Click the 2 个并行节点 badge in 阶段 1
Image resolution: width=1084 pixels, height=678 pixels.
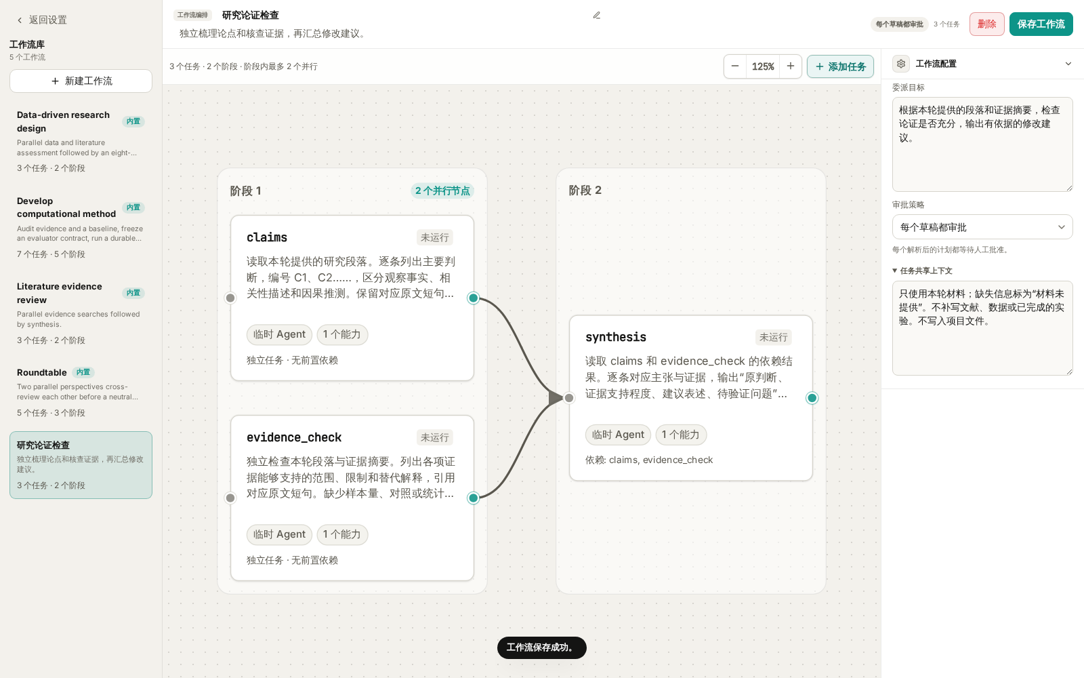click(x=442, y=191)
